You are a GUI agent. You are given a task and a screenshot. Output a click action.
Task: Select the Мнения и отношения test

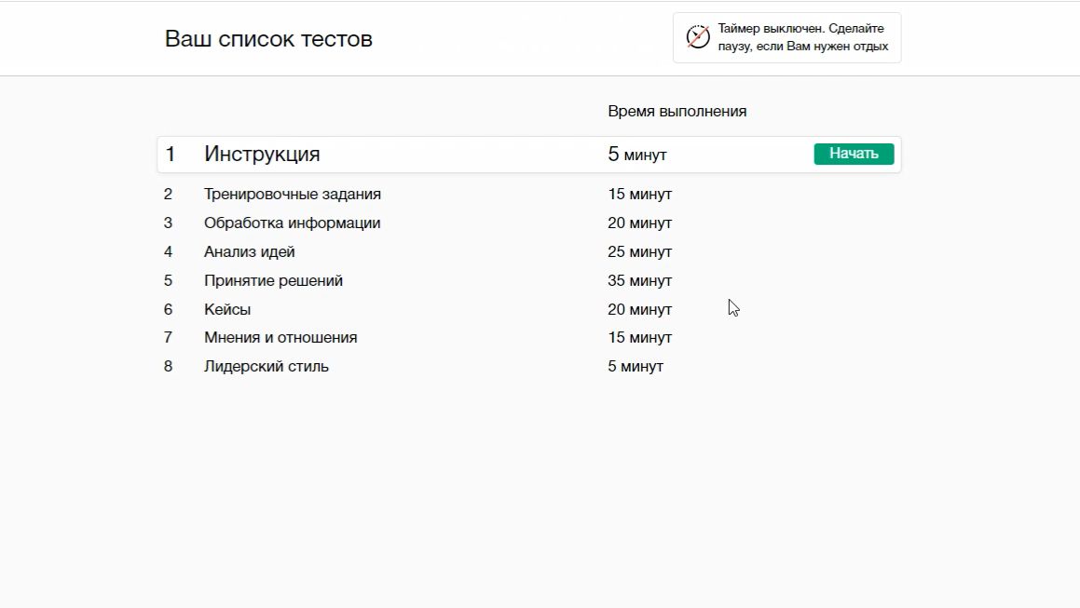coord(280,338)
